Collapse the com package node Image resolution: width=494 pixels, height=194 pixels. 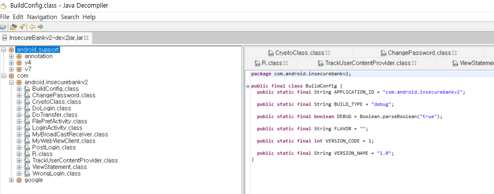(4, 76)
